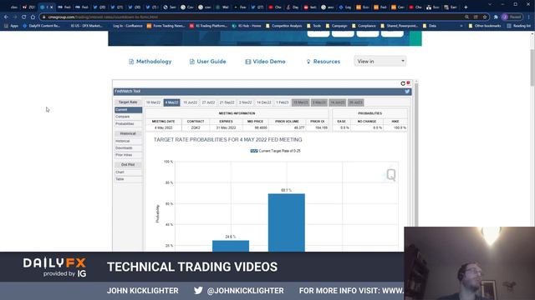Click the tall 69.1% probability bar
This screenshot has width=535, height=300.
tap(286, 222)
